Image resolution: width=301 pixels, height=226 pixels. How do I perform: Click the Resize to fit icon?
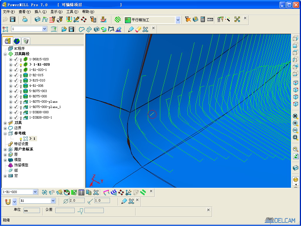(295, 116)
